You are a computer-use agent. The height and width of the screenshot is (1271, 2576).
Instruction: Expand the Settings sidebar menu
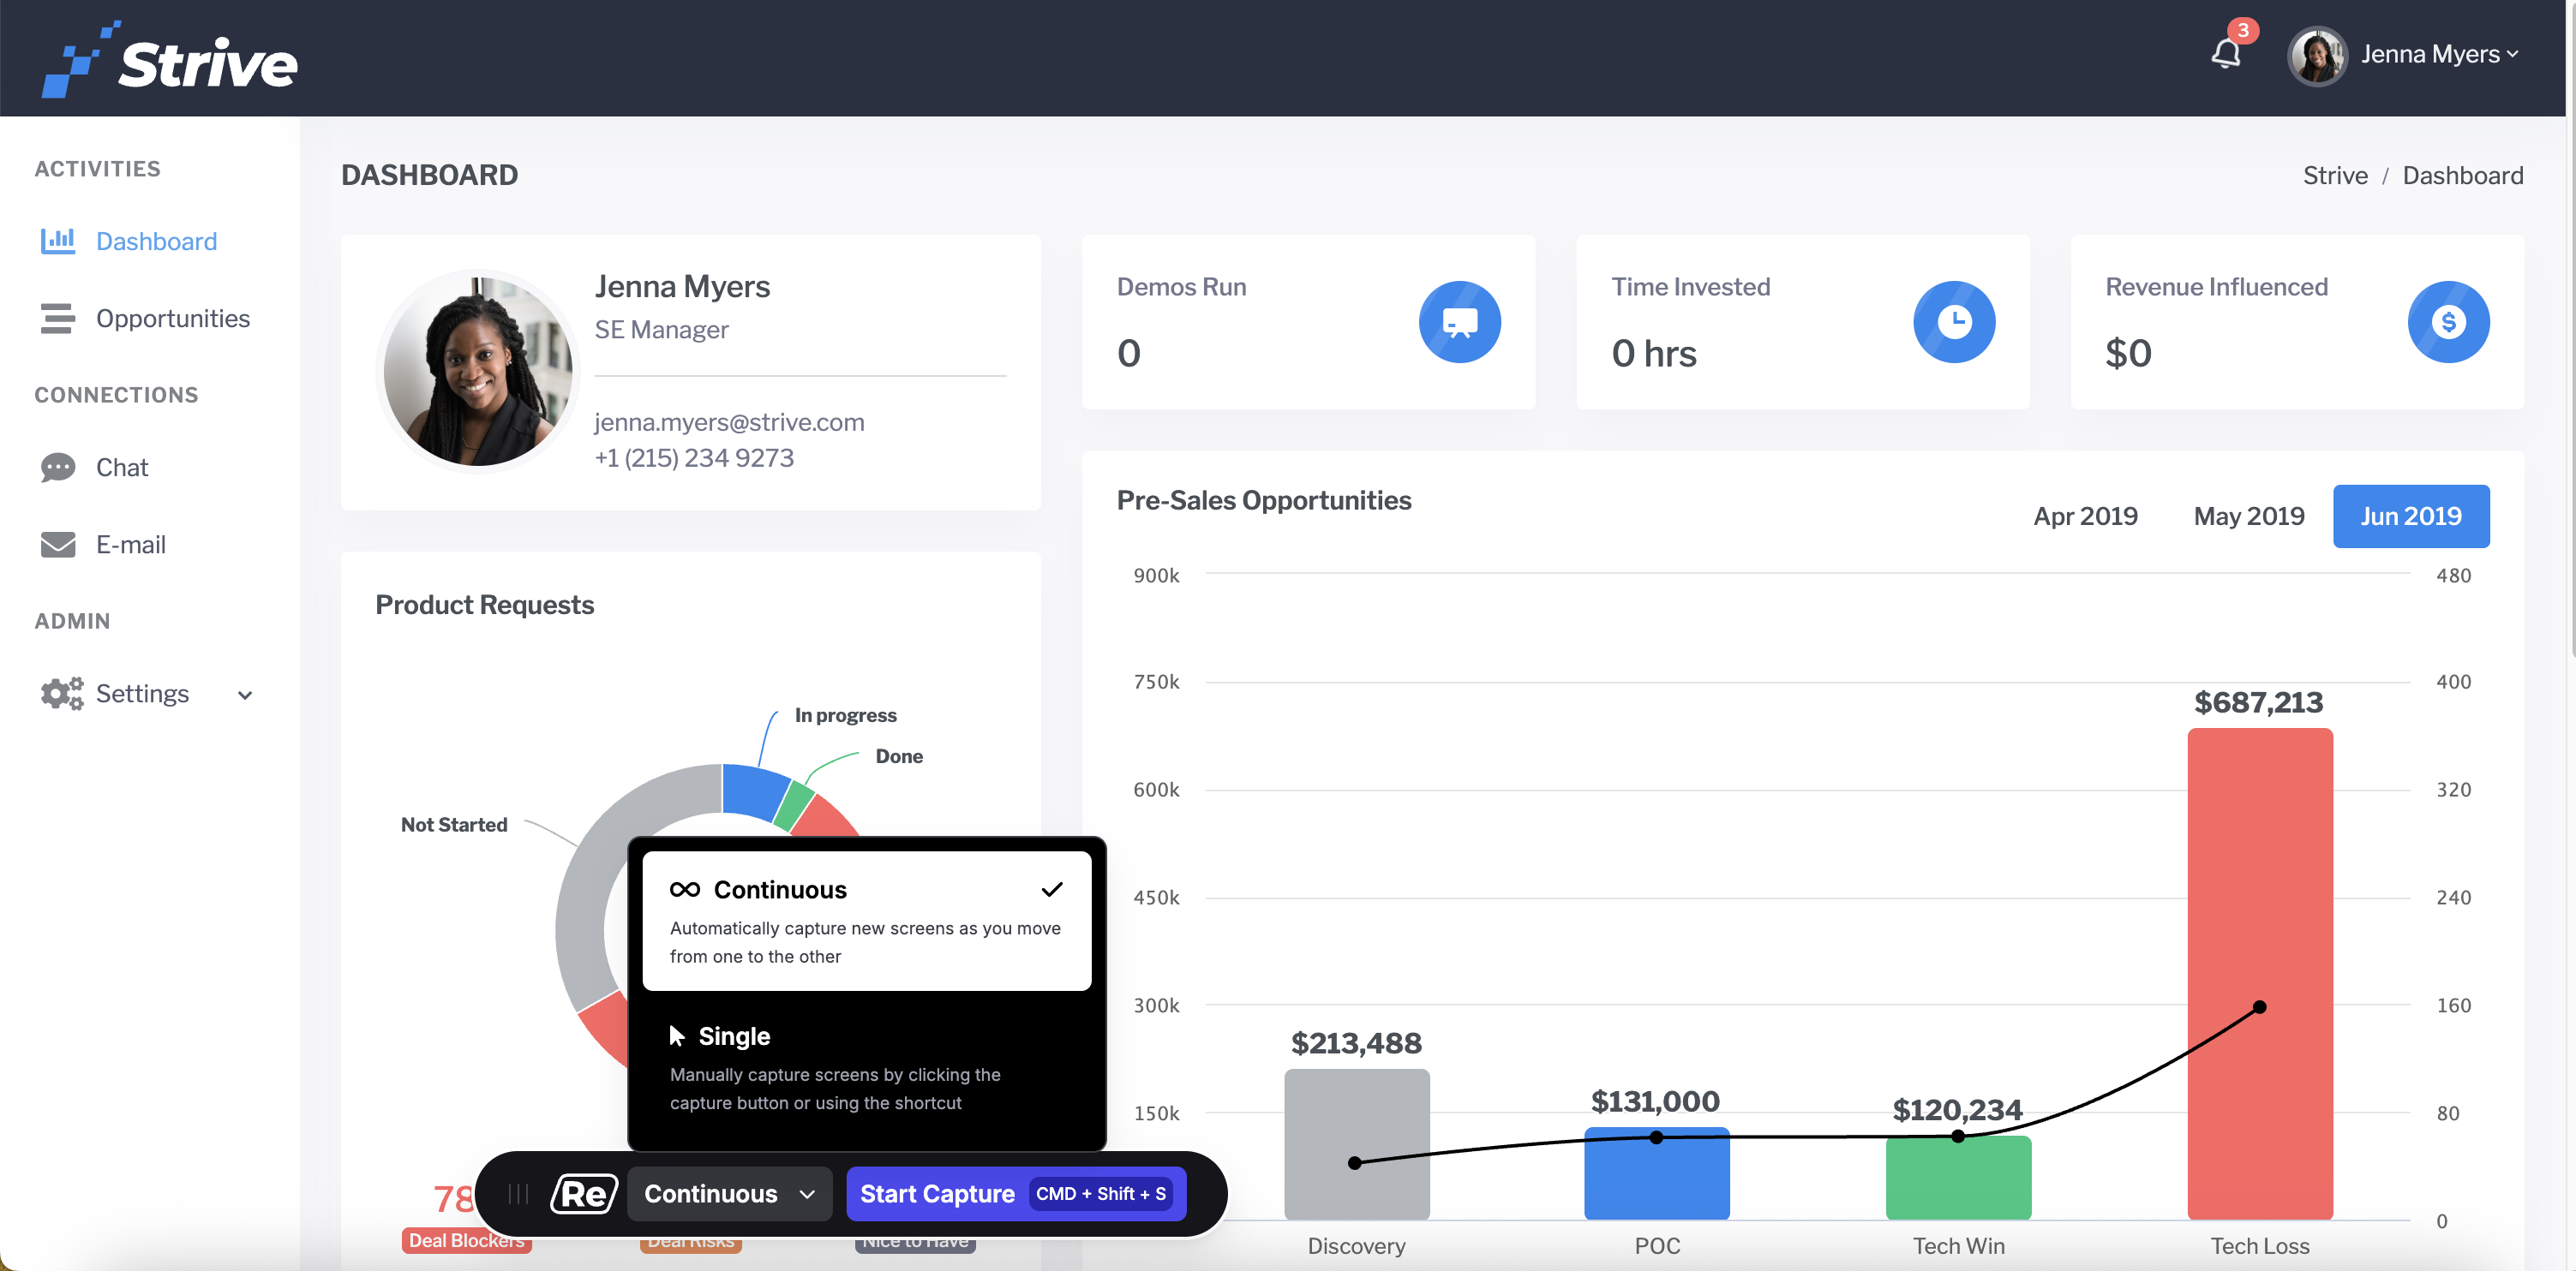click(x=145, y=694)
